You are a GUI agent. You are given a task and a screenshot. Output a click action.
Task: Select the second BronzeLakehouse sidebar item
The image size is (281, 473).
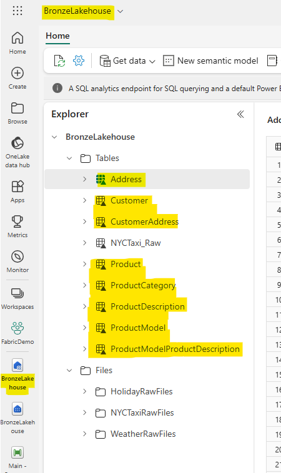click(17, 418)
